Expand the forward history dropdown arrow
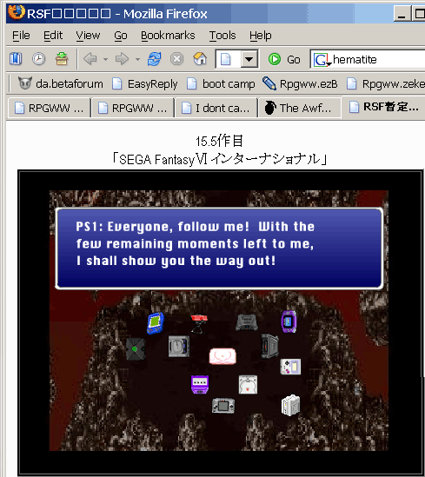This screenshot has width=425, height=477. pos(138,59)
